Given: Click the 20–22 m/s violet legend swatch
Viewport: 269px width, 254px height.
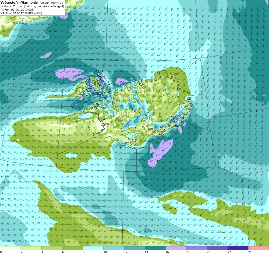Looking at the screenshot, I should [217, 248].
